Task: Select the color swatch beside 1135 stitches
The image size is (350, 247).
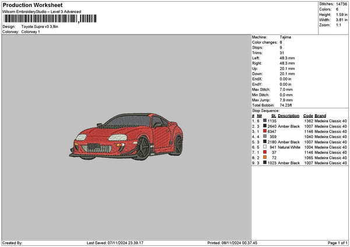Action: (265, 121)
